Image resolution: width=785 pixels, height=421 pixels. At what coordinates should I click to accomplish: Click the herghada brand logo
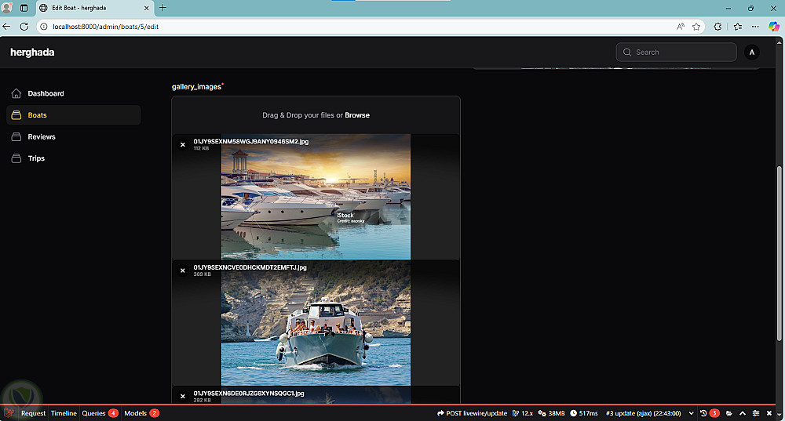(32, 52)
